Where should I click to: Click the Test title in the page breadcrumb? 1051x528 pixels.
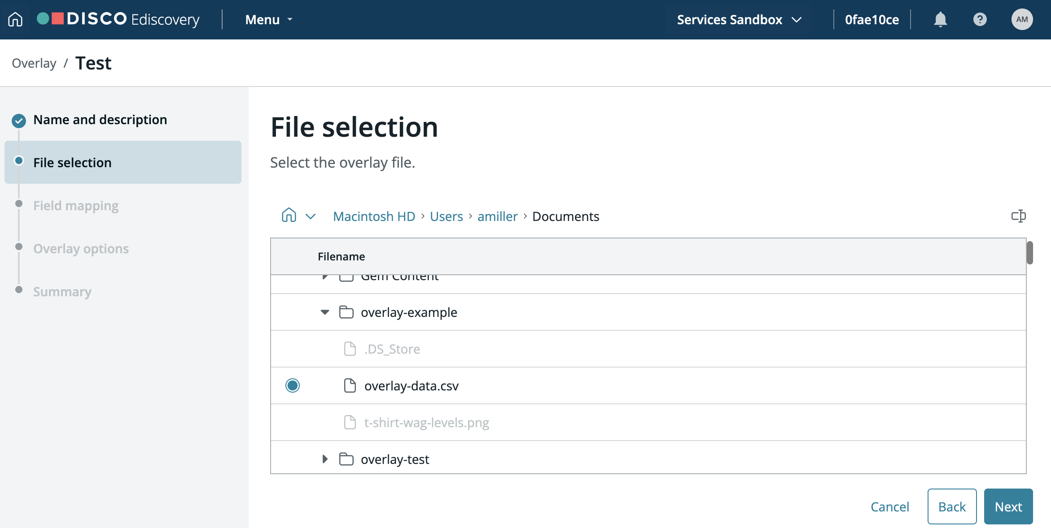93,63
